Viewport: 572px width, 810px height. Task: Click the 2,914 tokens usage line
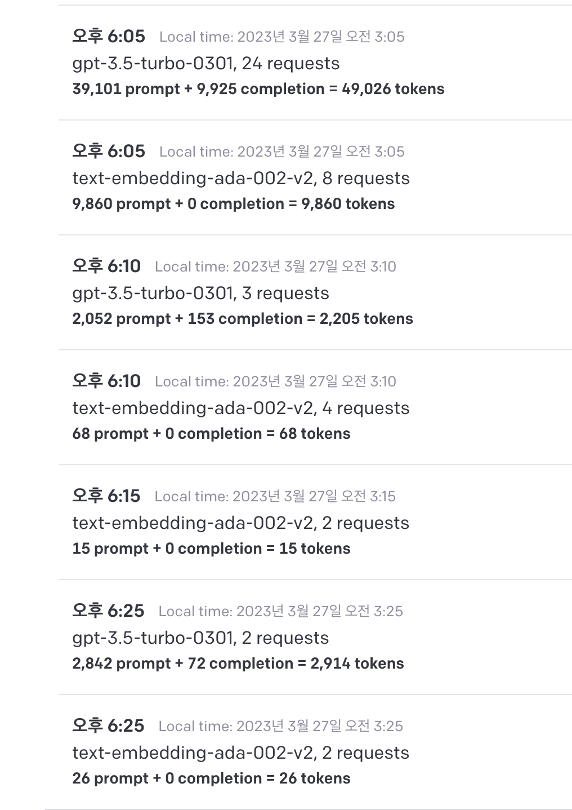238,664
